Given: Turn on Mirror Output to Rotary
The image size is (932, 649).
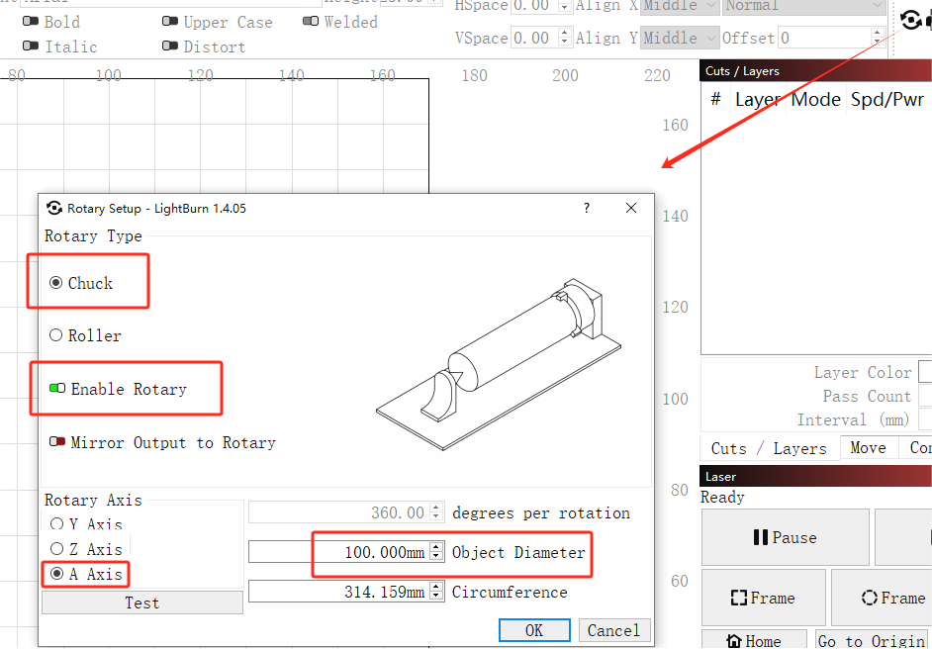Looking at the screenshot, I should [57, 442].
